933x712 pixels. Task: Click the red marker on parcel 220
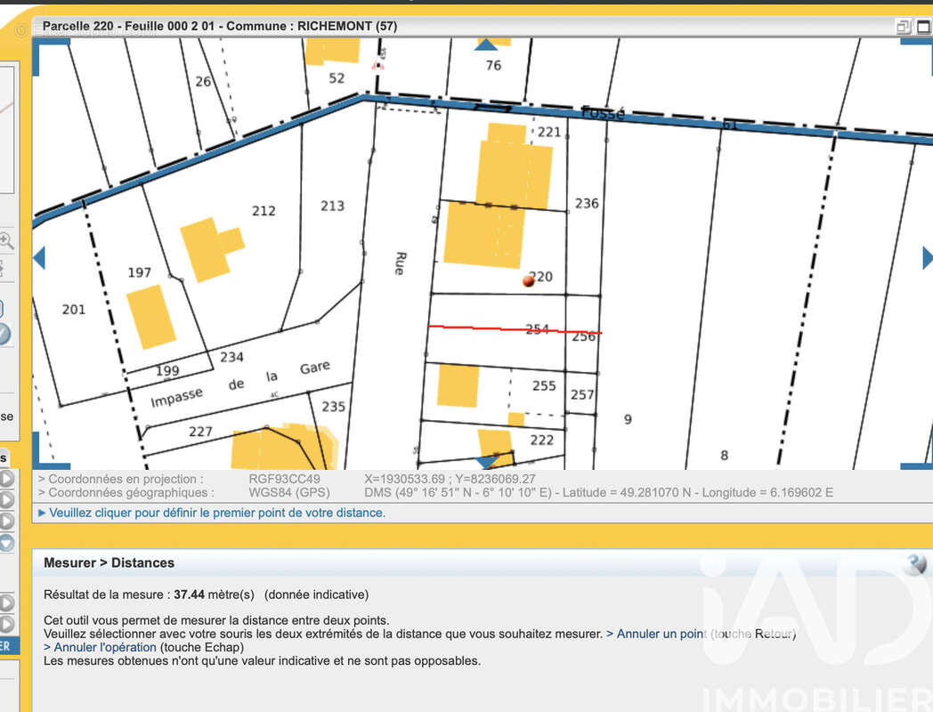tap(529, 280)
